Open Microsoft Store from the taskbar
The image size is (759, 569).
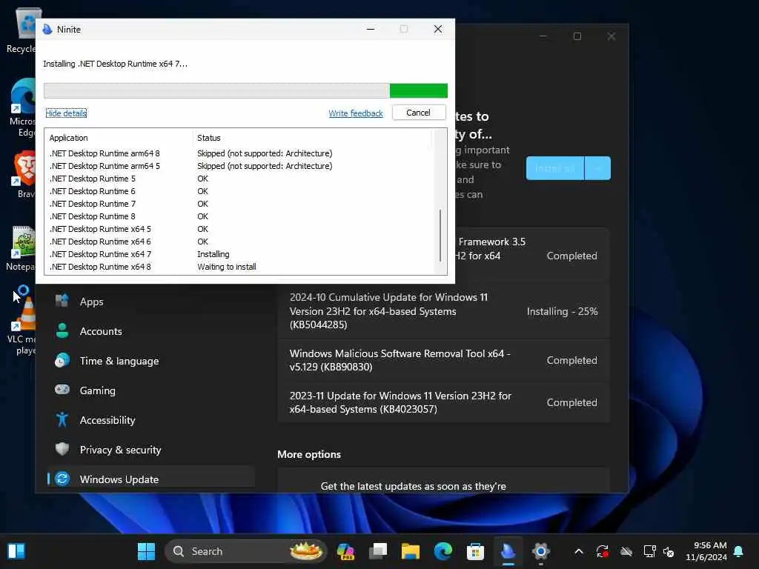click(475, 551)
